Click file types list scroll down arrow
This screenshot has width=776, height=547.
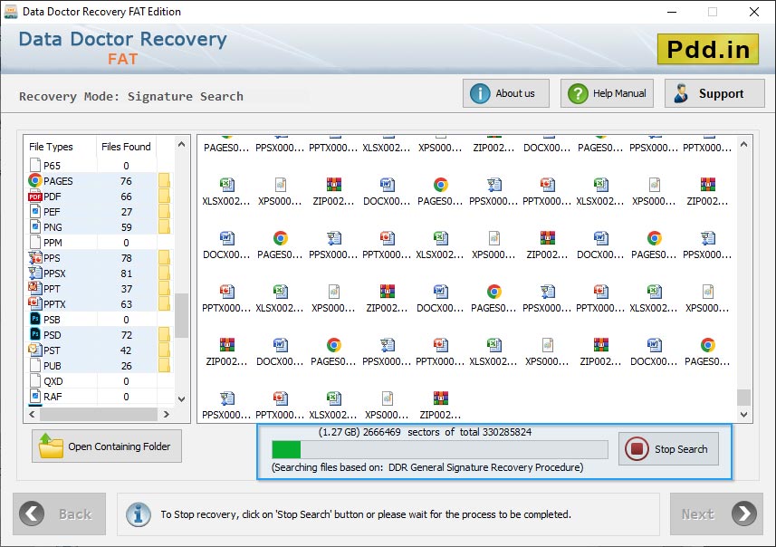pyautogui.click(x=181, y=399)
